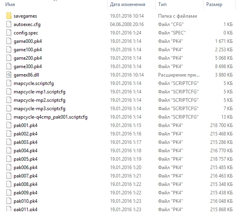Sort by the Имя column header

coord(10,4)
